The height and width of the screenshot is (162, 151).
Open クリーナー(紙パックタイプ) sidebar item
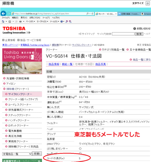pos(23,99)
